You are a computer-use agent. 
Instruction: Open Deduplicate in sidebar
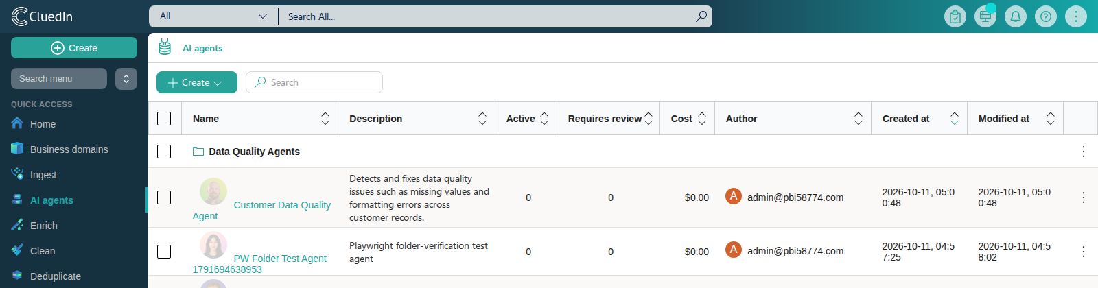click(56, 276)
